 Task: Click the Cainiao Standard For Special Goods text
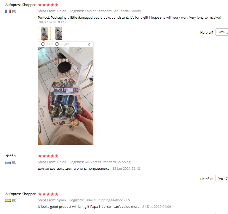pyautogui.click(x=113, y=11)
